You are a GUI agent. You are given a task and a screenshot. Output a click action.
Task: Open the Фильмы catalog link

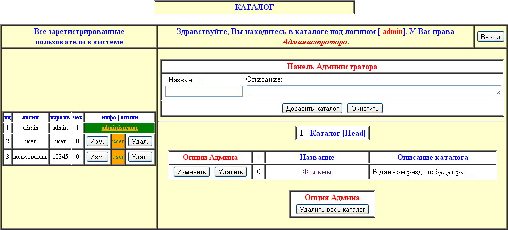316,172
